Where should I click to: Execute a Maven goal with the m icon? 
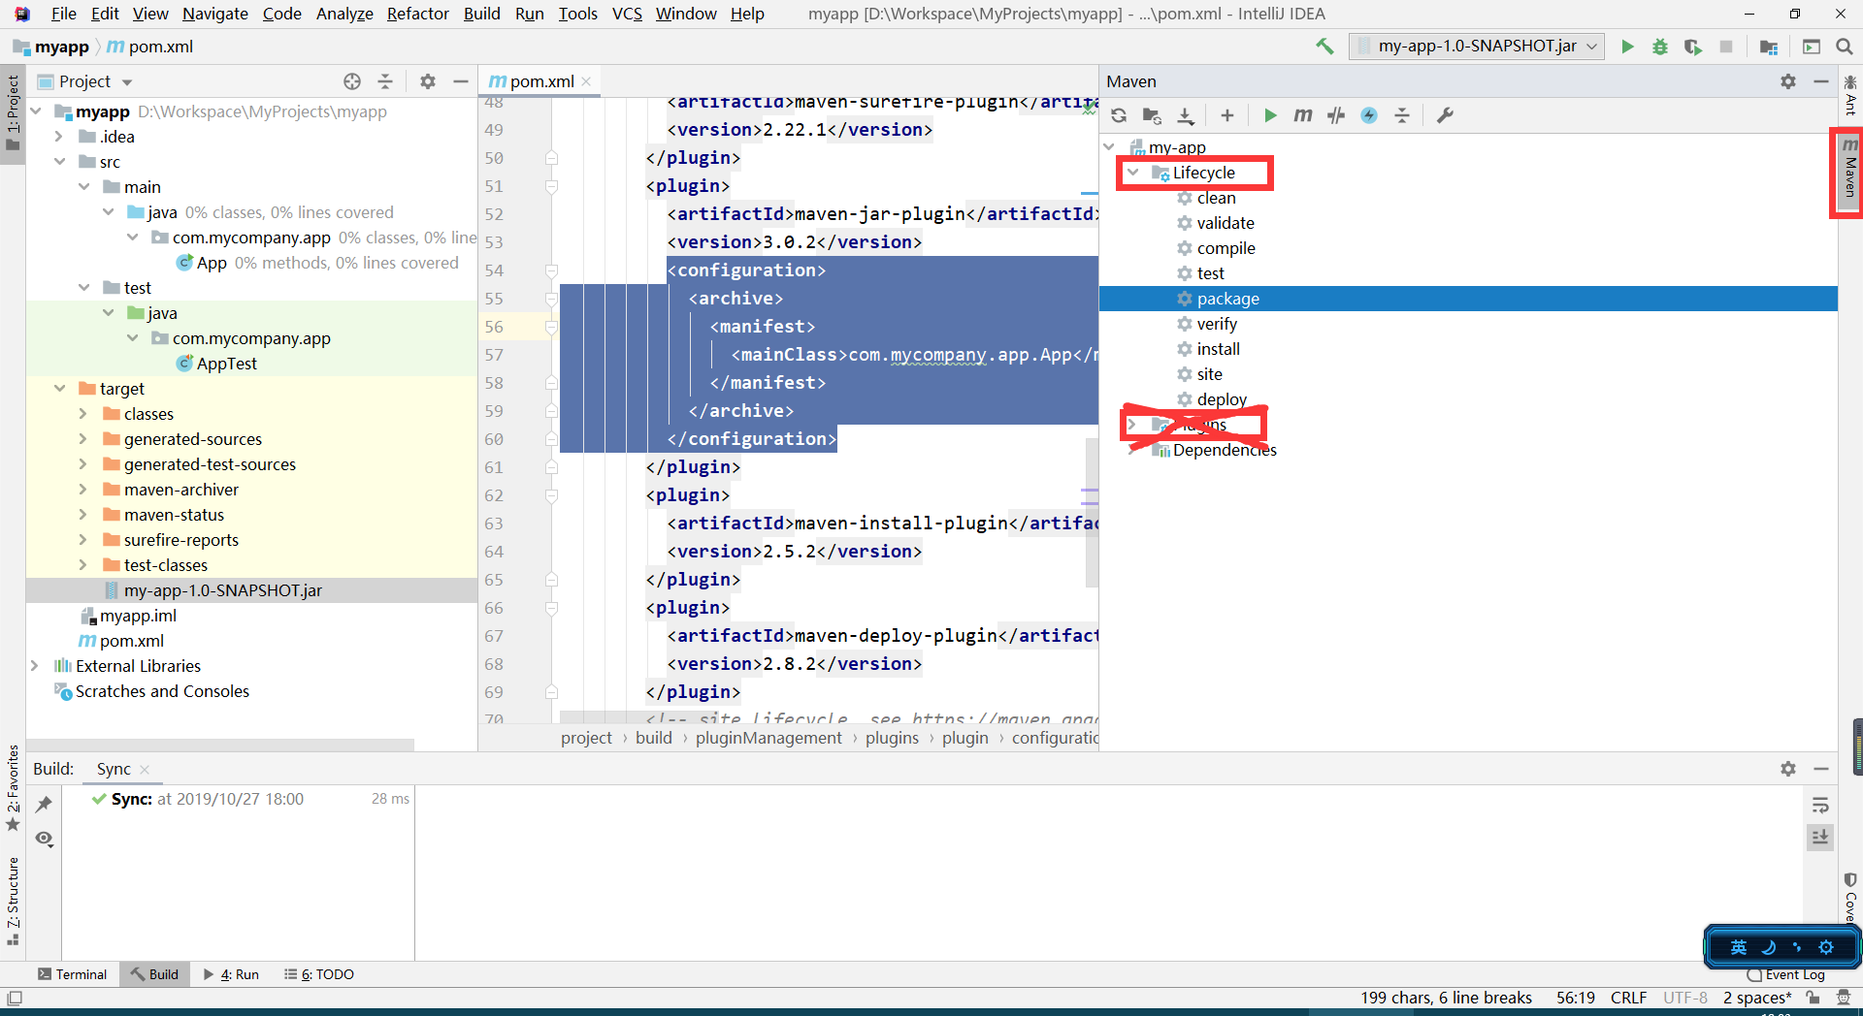[1303, 115]
